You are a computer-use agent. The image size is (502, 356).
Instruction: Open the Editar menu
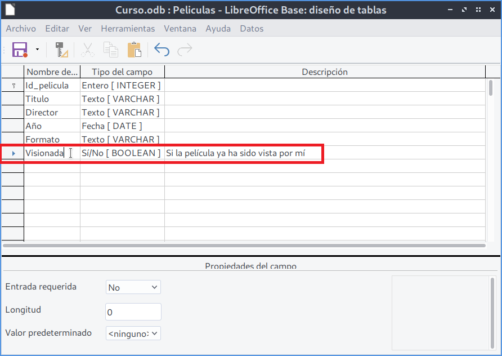point(57,29)
